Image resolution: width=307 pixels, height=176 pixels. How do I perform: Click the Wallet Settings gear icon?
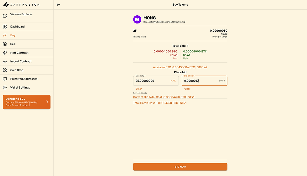tap(5, 88)
